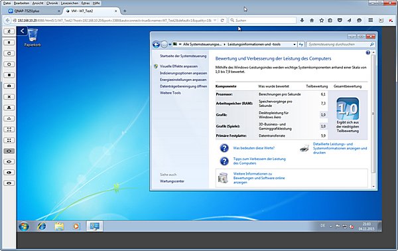
Task: Click Indizierungsoptionen anpassen
Action: coord(183,73)
